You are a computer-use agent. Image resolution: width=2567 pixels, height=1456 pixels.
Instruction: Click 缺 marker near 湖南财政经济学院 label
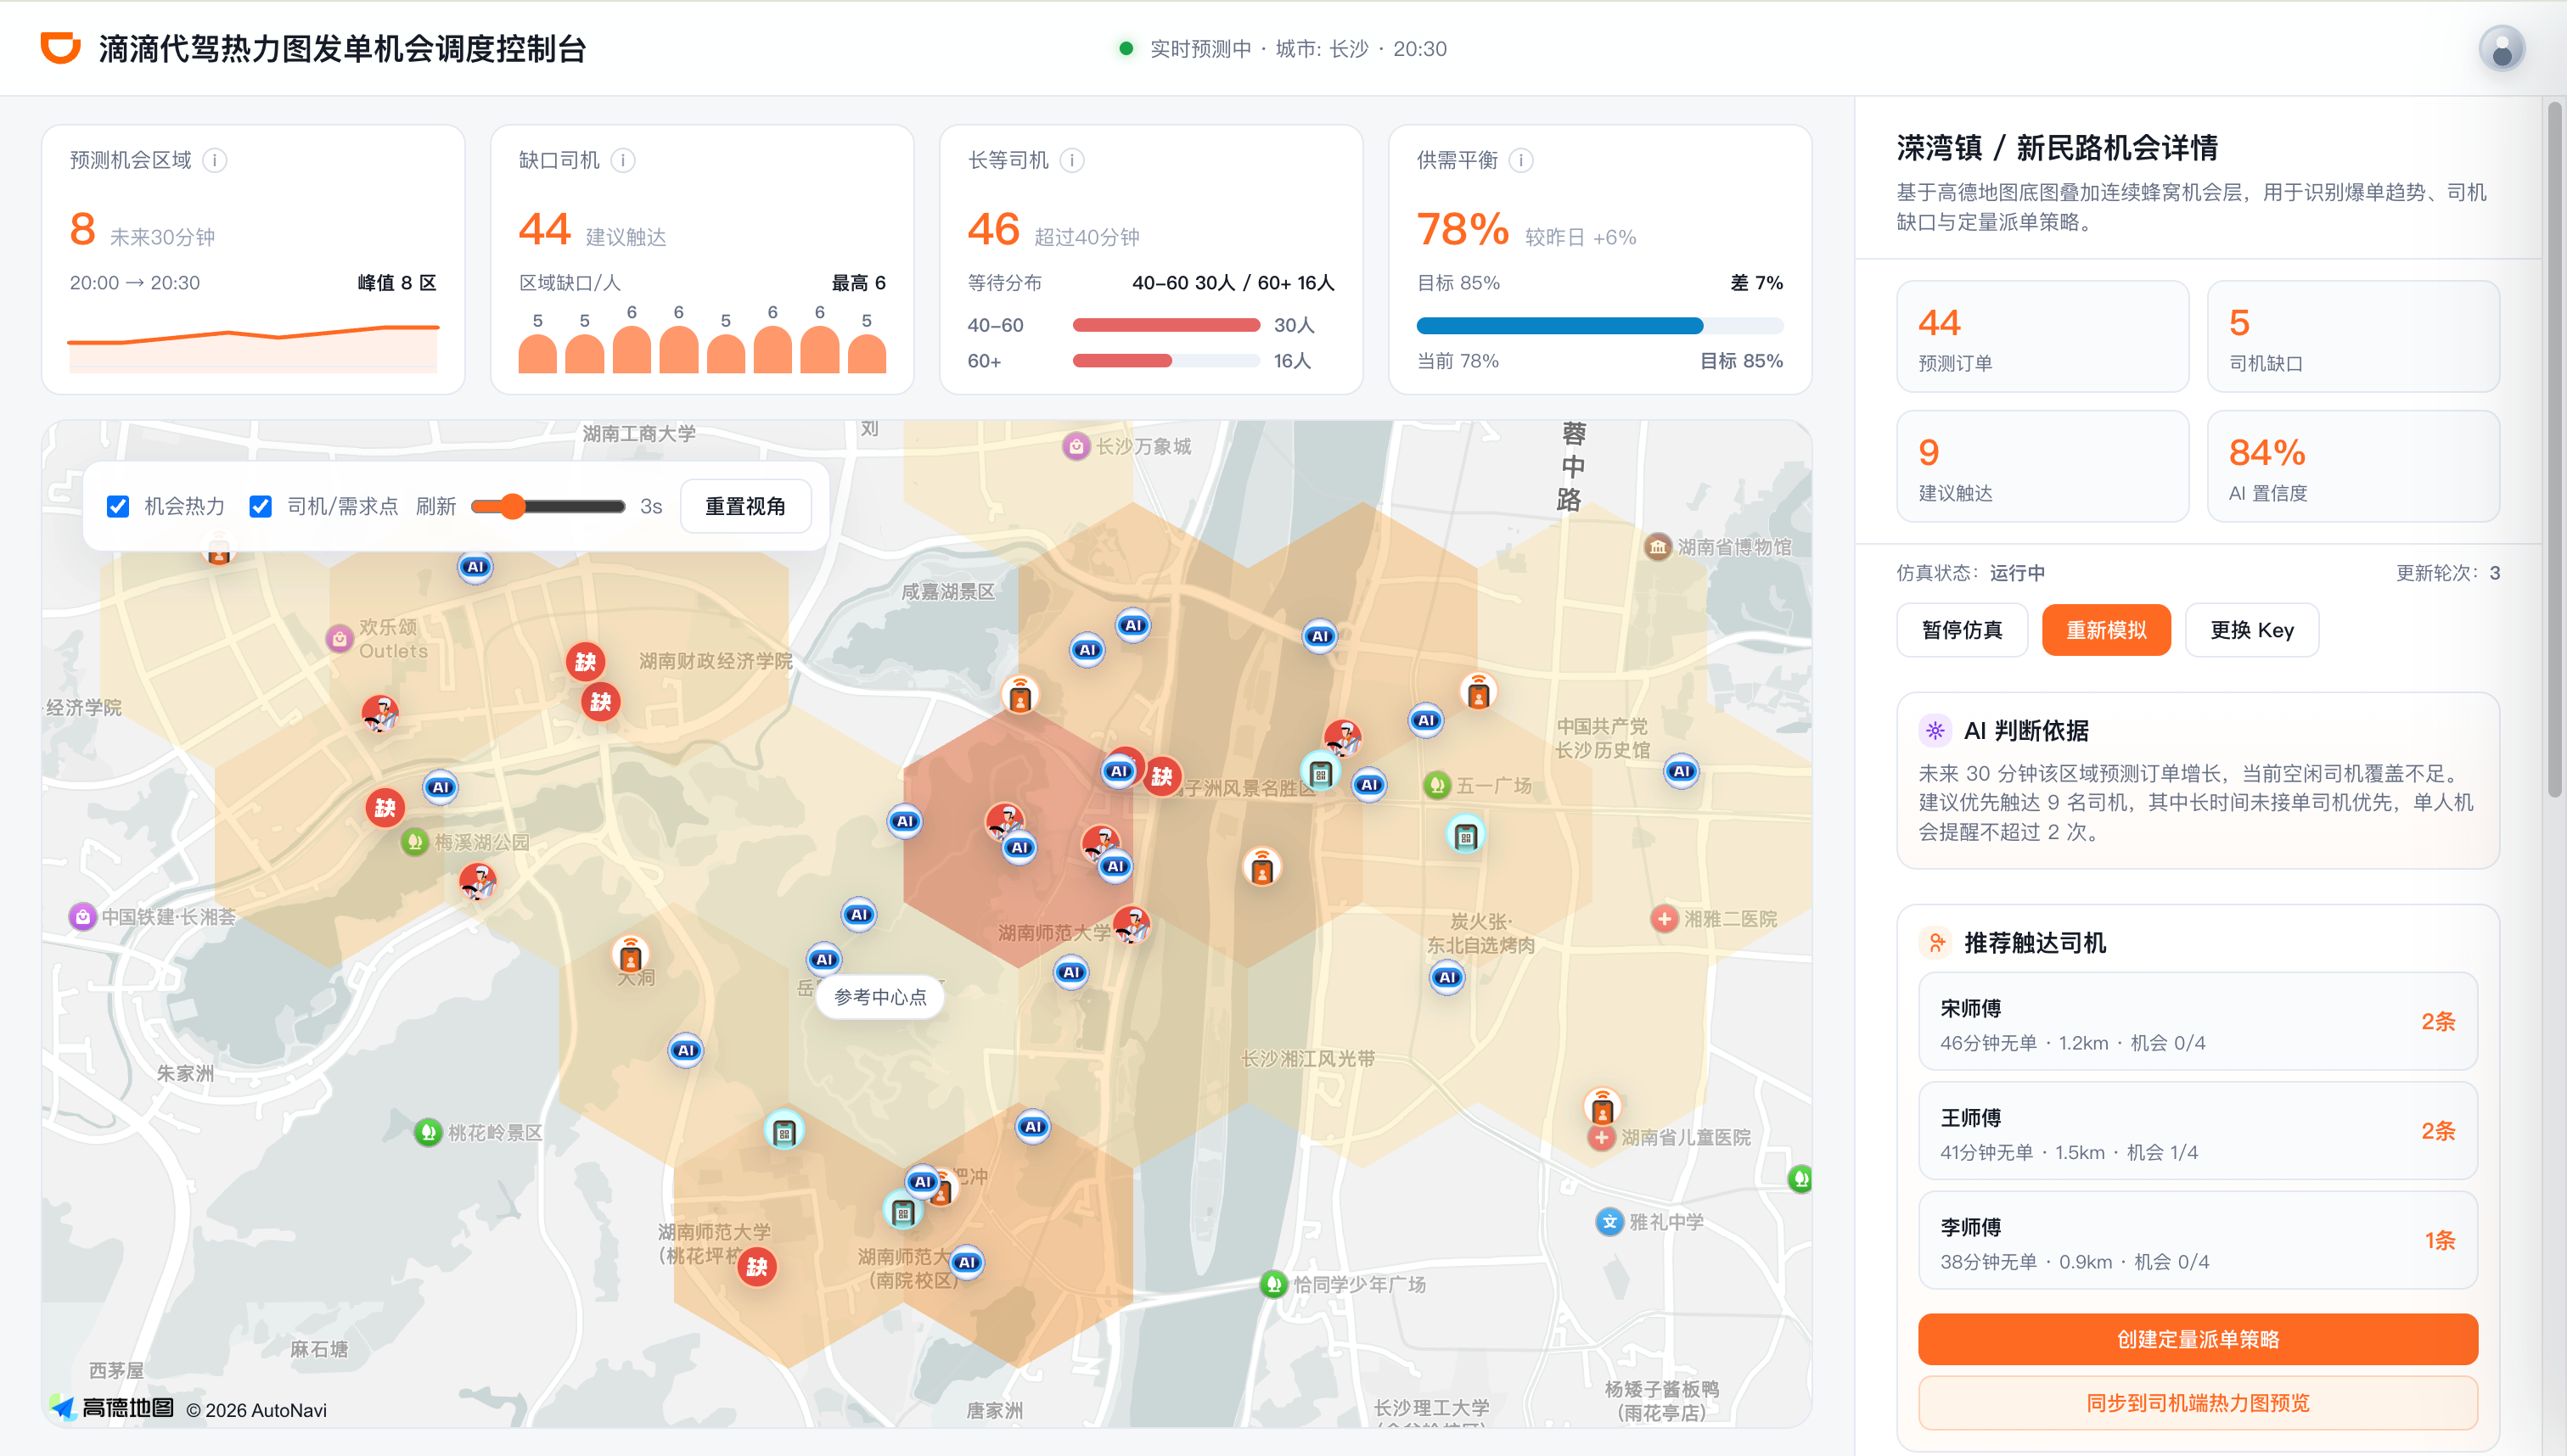pos(585,661)
